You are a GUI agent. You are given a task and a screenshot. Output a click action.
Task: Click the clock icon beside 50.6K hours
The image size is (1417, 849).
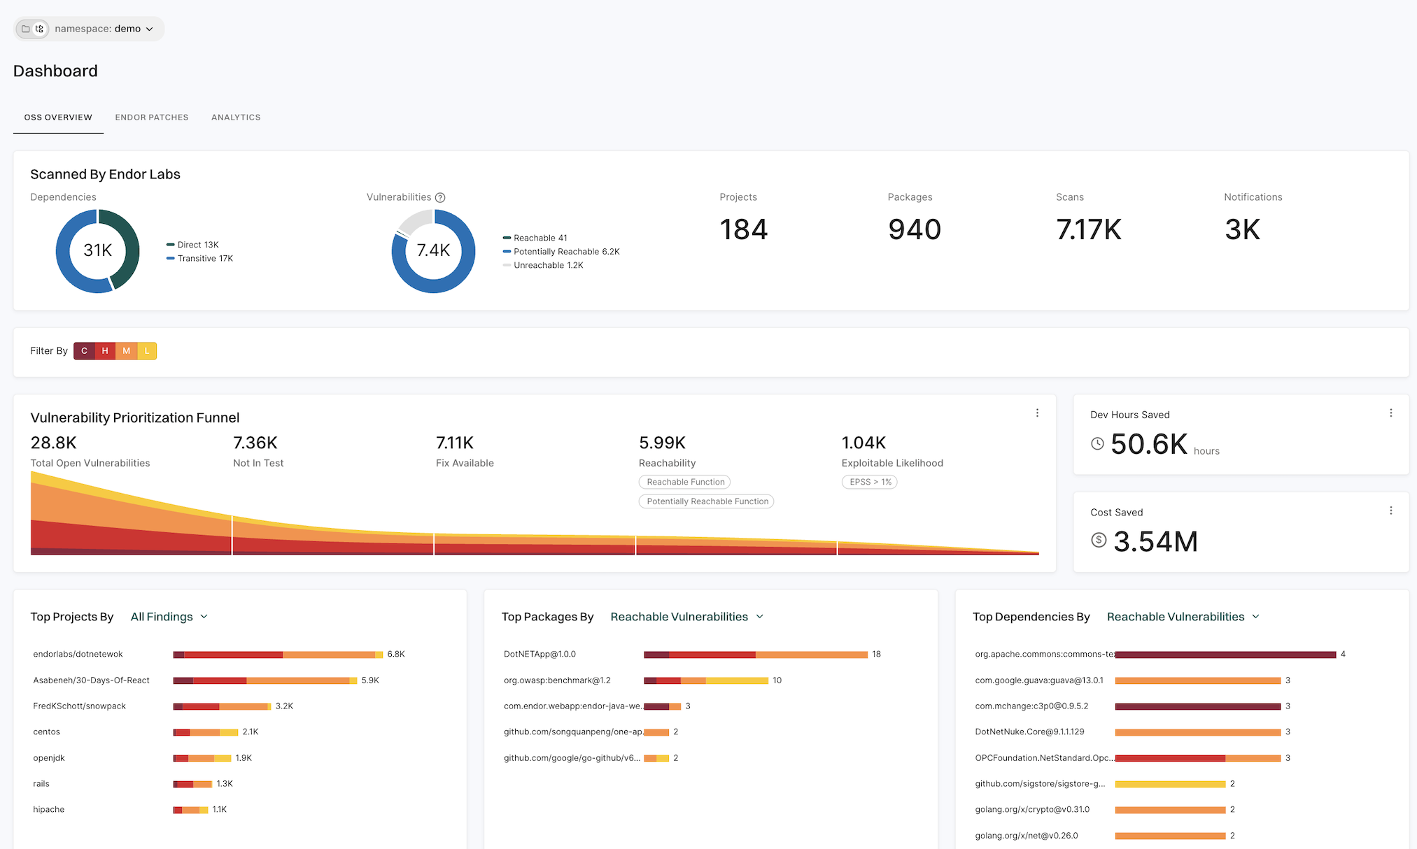pos(1097,443)
